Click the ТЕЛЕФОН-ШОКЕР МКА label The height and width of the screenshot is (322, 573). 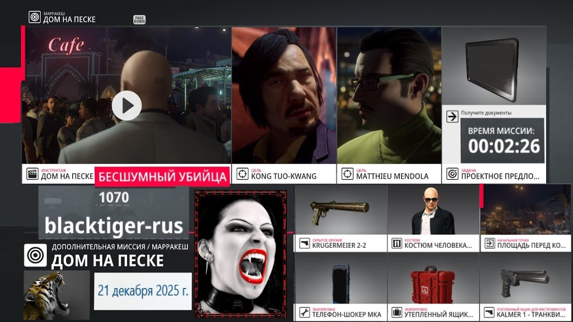point(347,312)
